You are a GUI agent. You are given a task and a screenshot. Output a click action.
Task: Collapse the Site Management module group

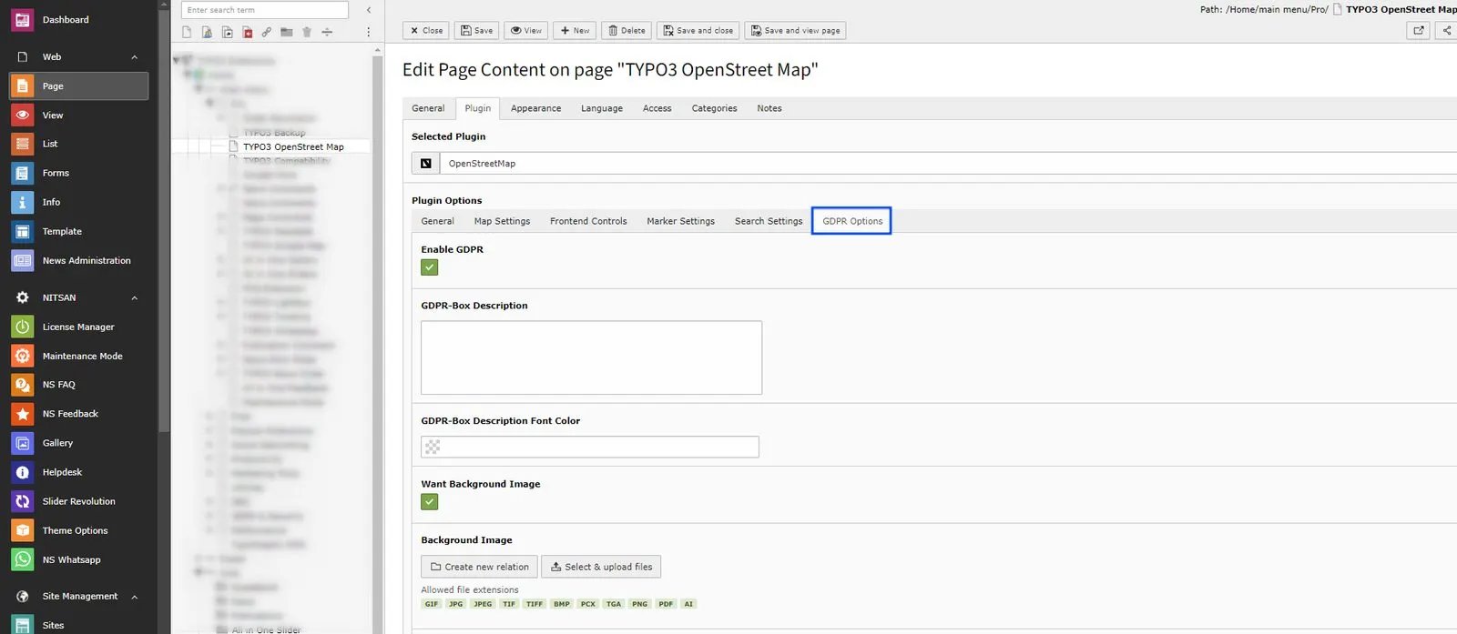[135, 598]
